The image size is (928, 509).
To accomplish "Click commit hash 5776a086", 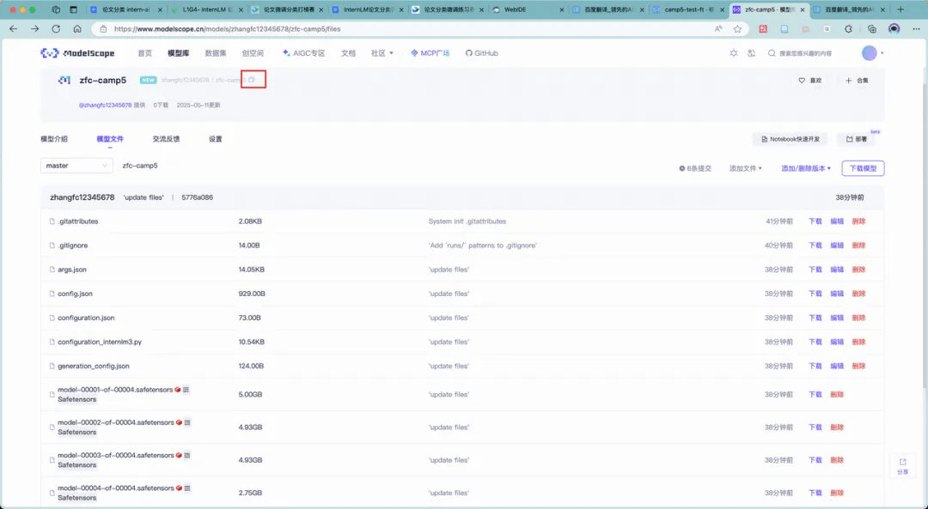I will point(197,197).
